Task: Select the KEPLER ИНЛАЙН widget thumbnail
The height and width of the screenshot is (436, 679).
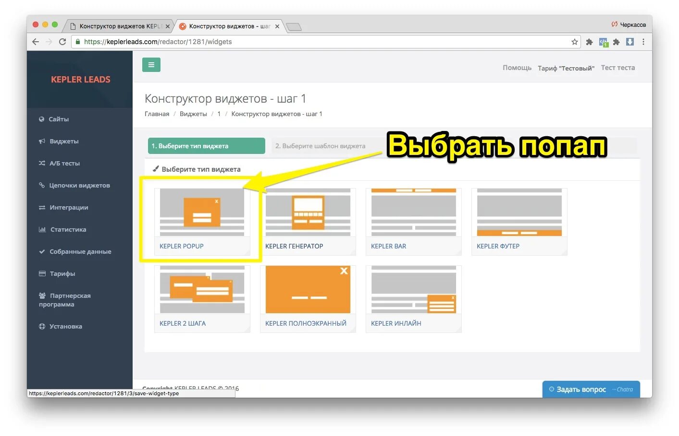Action: (x=413, y=289)
